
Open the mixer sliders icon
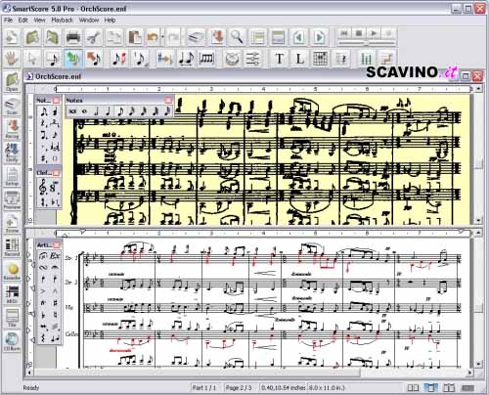point(252,59)
